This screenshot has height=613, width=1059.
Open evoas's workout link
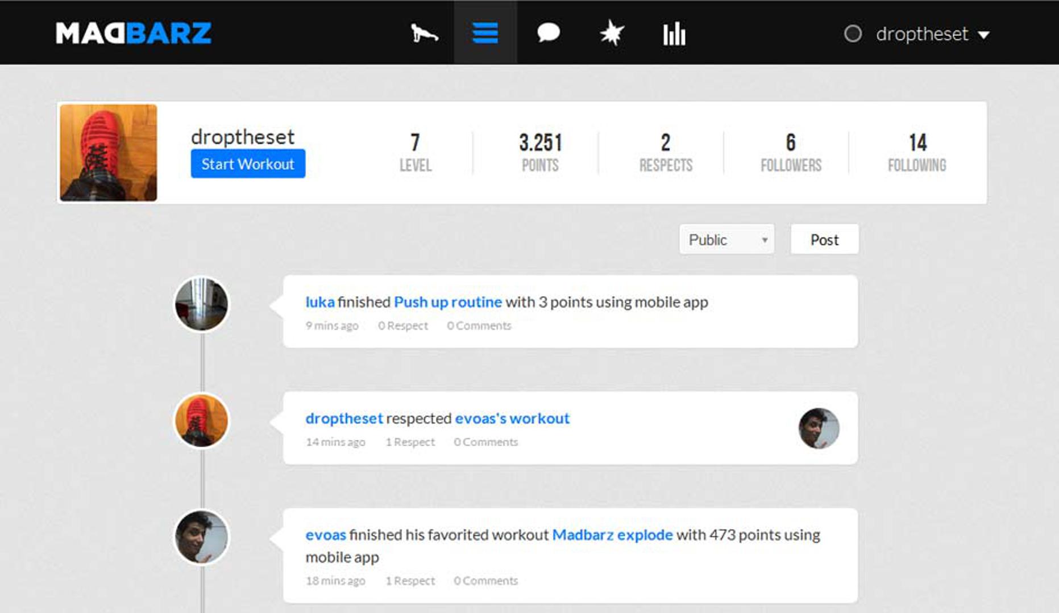tap(512, 418)
